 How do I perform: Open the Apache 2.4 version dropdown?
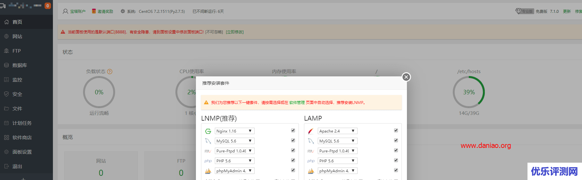tap(338, 131)
